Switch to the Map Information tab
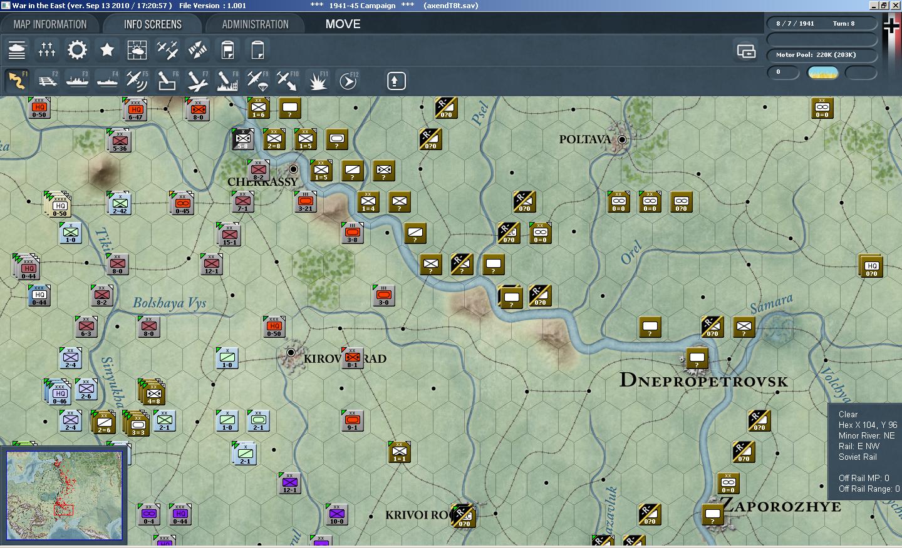This screenshot has height=548, width=902. (x=50, y=24)
